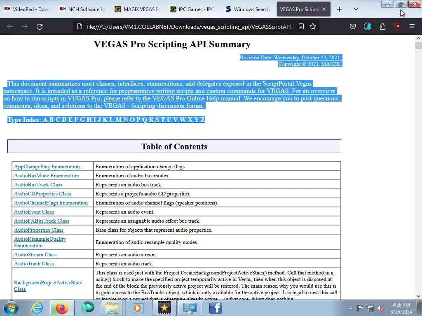Open Windows Explorer folder in taskbar
Screen dimensions: 422x316
[112, 308]
